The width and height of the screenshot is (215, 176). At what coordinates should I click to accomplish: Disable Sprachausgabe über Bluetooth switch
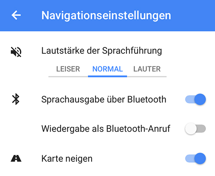click(x=196, y=99)
